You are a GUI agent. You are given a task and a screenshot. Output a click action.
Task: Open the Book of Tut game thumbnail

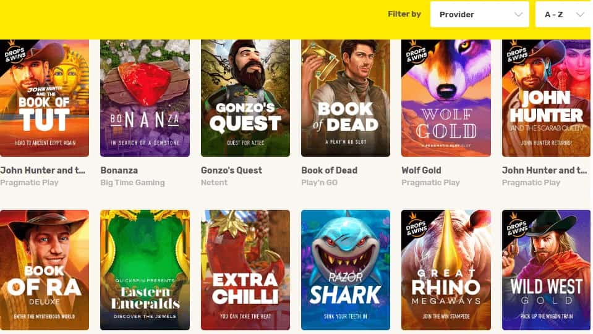pos(45,99)
